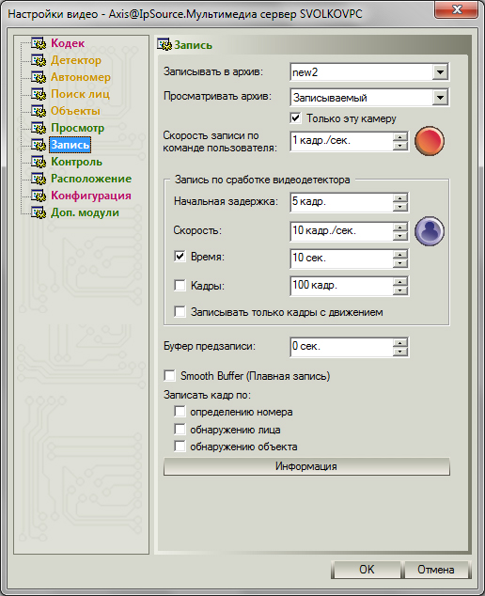Close the Настройки видео dialog
Viewport: 485px width, 596px height.
(456, 9)
